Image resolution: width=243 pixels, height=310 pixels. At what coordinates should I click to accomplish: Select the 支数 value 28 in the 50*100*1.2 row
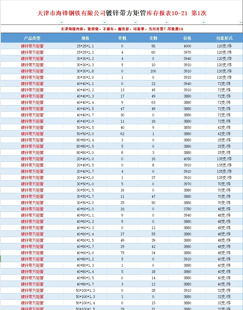[x=153, y=290]
